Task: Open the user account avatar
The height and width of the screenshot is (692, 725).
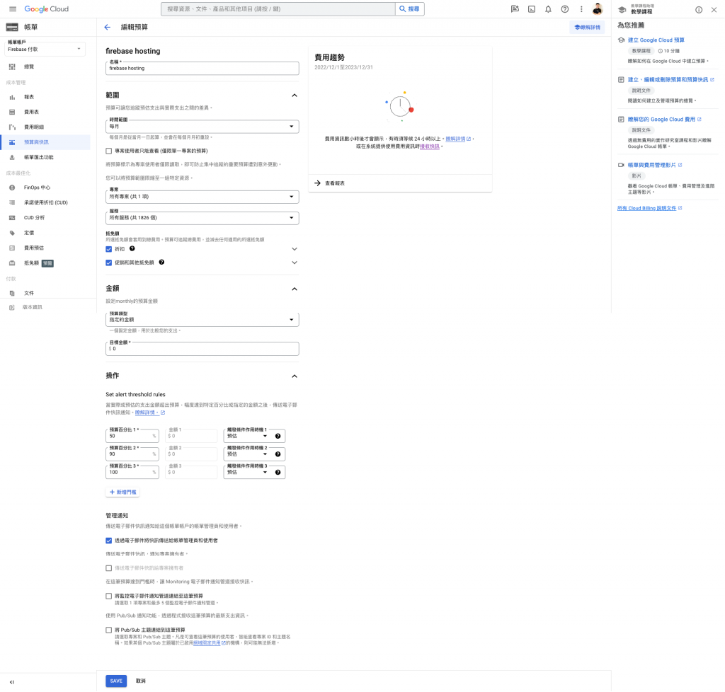Action: [x=598, y=8]
